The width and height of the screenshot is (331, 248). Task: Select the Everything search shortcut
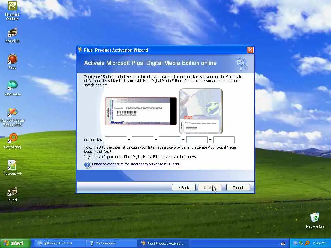click(x=13, y=141)
